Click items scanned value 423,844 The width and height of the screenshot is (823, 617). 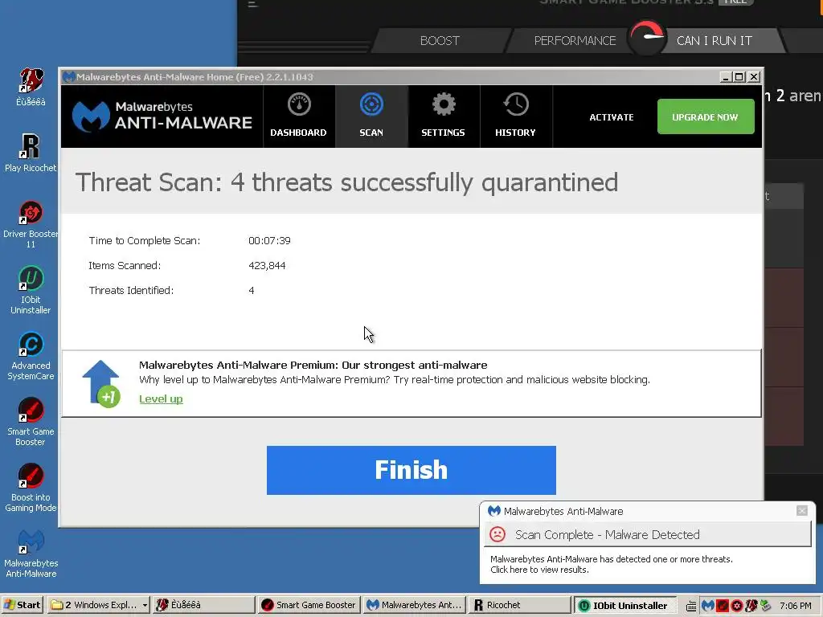[x=267, y=265]
